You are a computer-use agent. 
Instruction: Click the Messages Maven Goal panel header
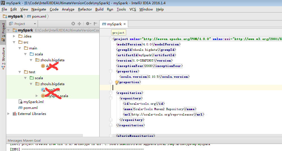point(24,140)
